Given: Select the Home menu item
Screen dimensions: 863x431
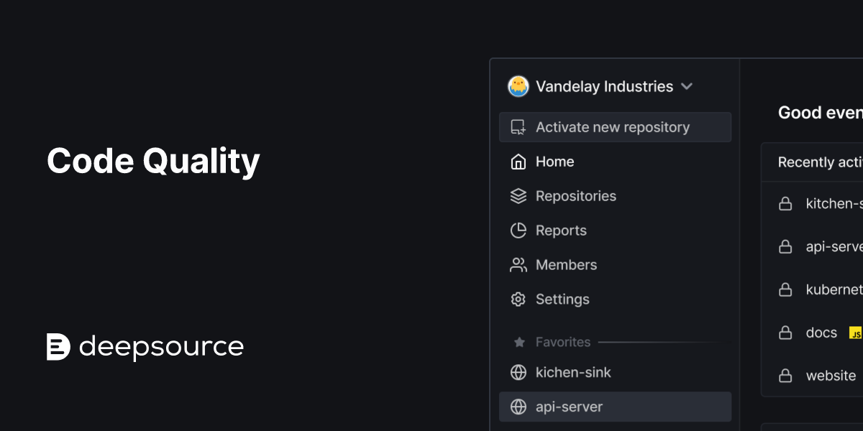Looking at the screenshot, I should (554, 162).
